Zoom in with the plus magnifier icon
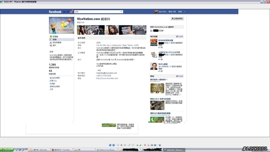 pyautogui.click(x=130, y=145)
